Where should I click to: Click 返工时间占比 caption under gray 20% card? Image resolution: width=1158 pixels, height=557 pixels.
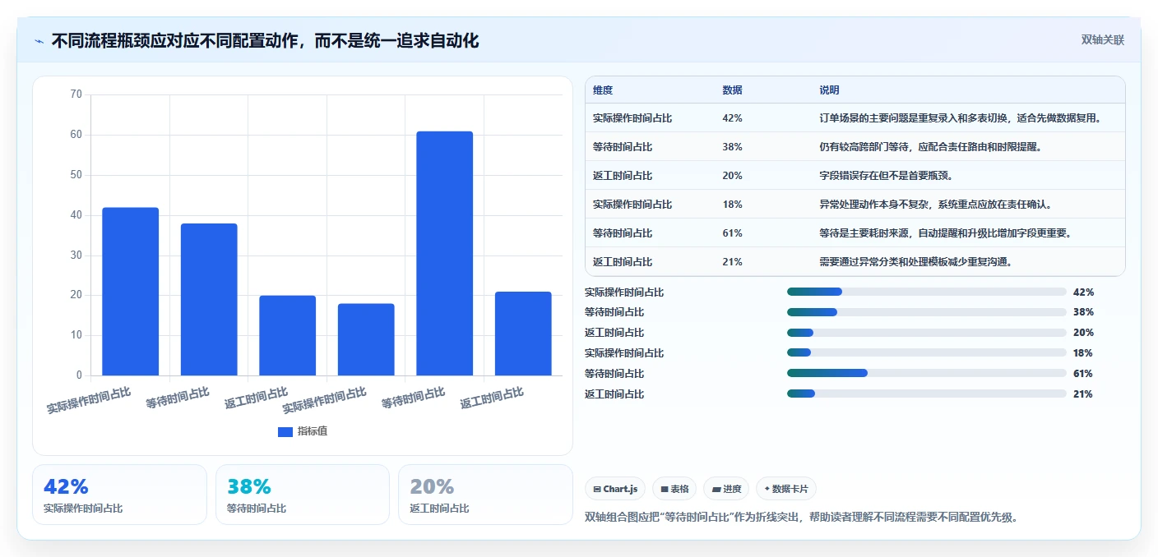pyautogui.click(x=440, y=509)
